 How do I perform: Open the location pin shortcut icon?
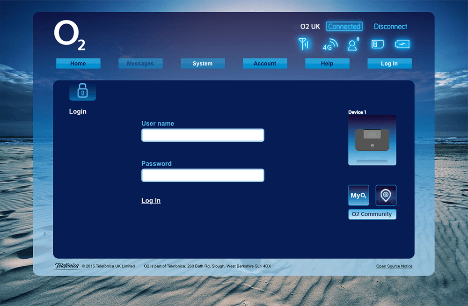(386, 195)
